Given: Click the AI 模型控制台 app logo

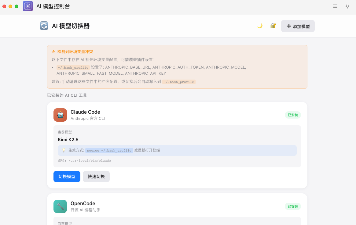Looking at the screenshot, I should [x=28, y=6].
